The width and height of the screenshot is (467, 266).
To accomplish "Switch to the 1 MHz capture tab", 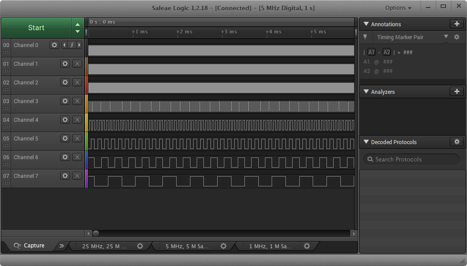I will [x=270, y=246].
